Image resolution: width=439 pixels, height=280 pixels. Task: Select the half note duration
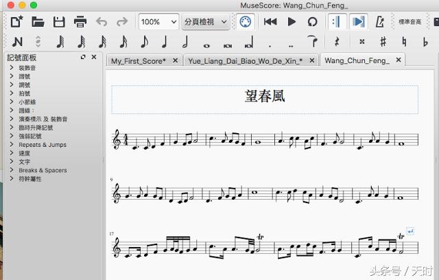(185, 42)
